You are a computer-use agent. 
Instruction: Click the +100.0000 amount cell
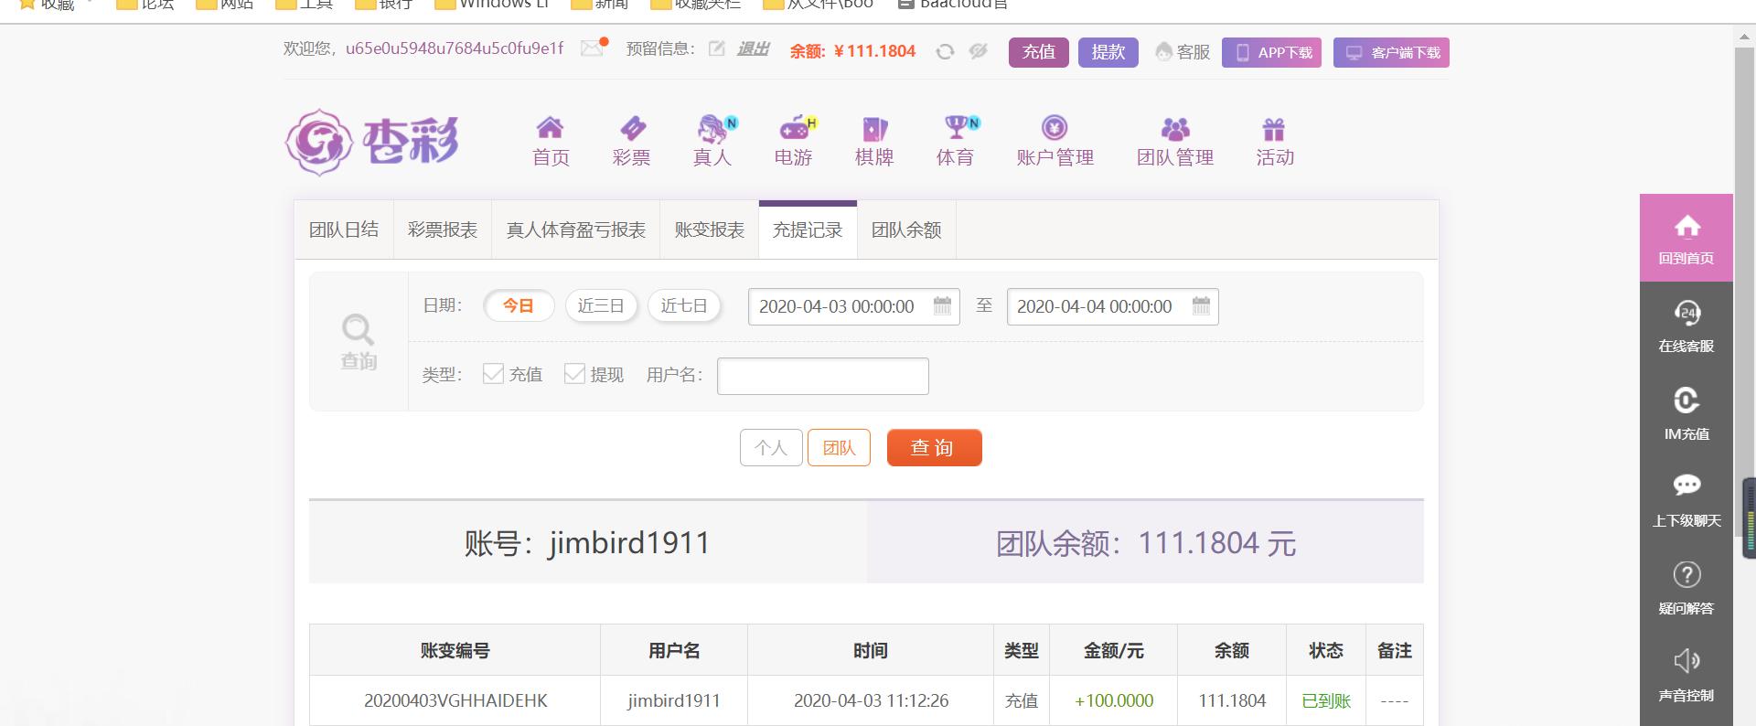pyautogui.click(x=1114, y=700)
